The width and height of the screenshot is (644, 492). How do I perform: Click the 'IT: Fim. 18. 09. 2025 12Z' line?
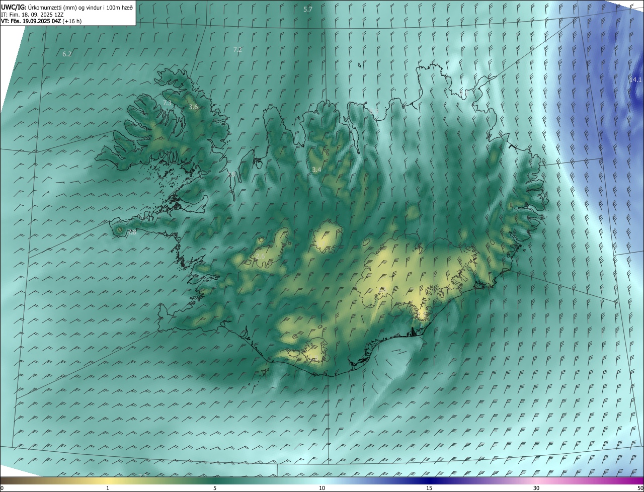click(x=33, y=15)
